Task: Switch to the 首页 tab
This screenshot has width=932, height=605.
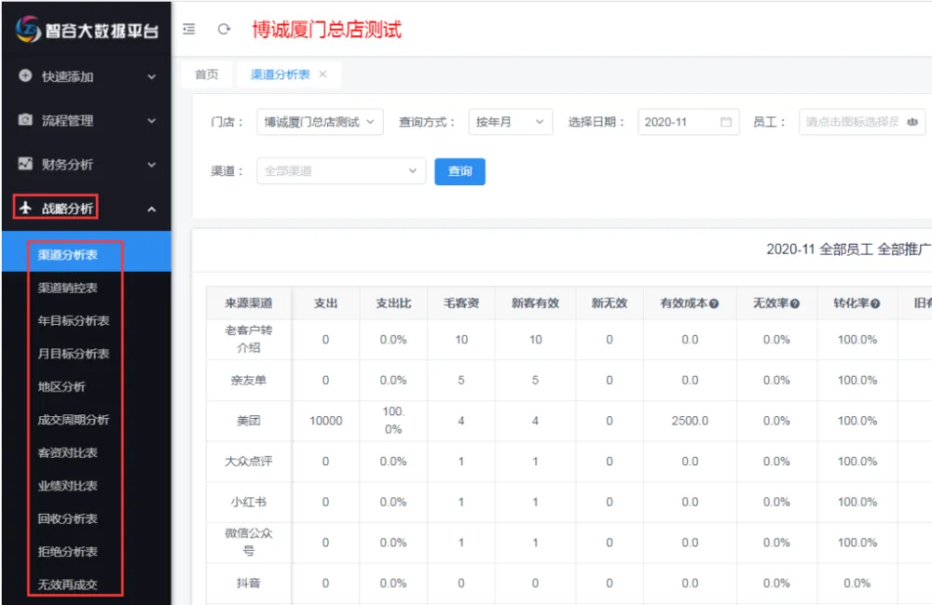Action: [x=206, y=74]
